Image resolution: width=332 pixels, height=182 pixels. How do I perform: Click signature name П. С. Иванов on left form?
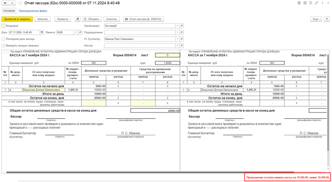pyautogui.click(x=131, y=133)
